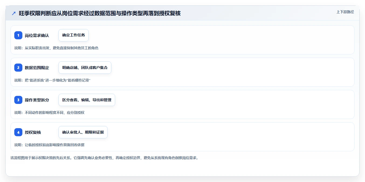Click the note starting 说明：不同动作的影响程度
The width and height of the screenshot is (365, 182).
pyautogui.click(x=49, y=113)
